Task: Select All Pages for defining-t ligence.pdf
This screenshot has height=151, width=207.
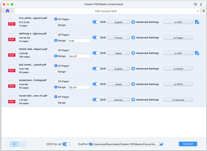Action: [56, 35]
